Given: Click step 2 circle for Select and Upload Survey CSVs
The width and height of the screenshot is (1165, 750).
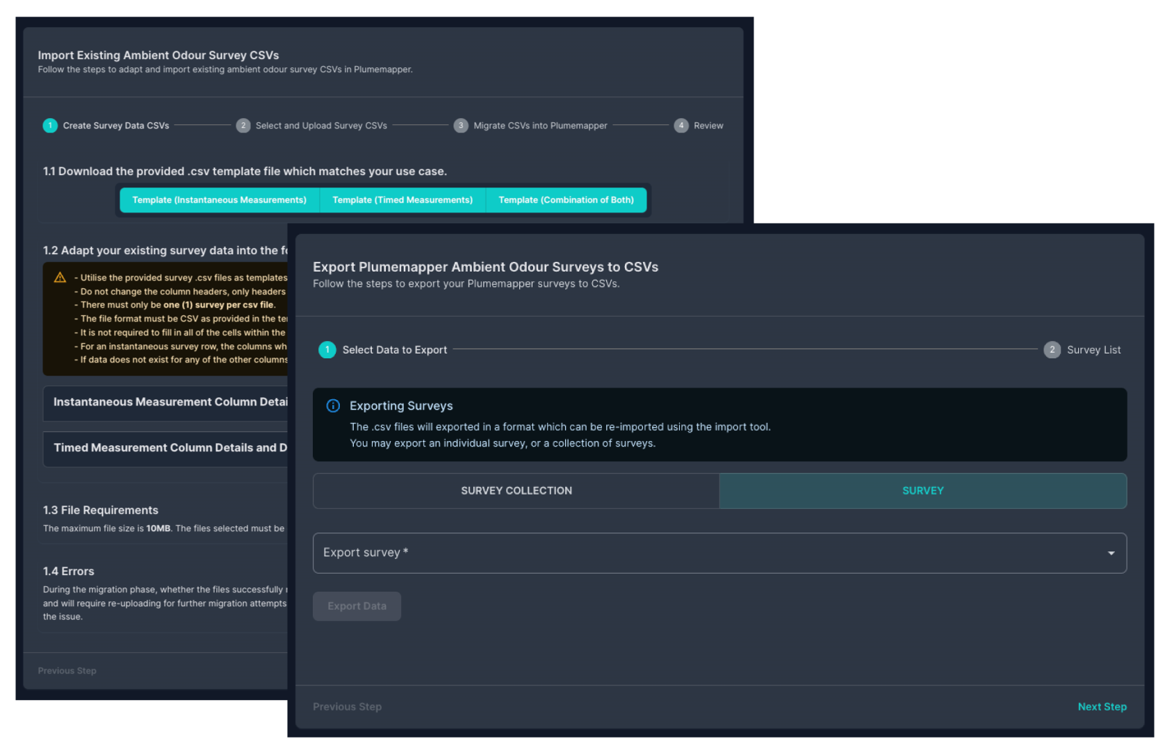Looking at the screenshot, I should pyautogui.click(x=243, y=126).
